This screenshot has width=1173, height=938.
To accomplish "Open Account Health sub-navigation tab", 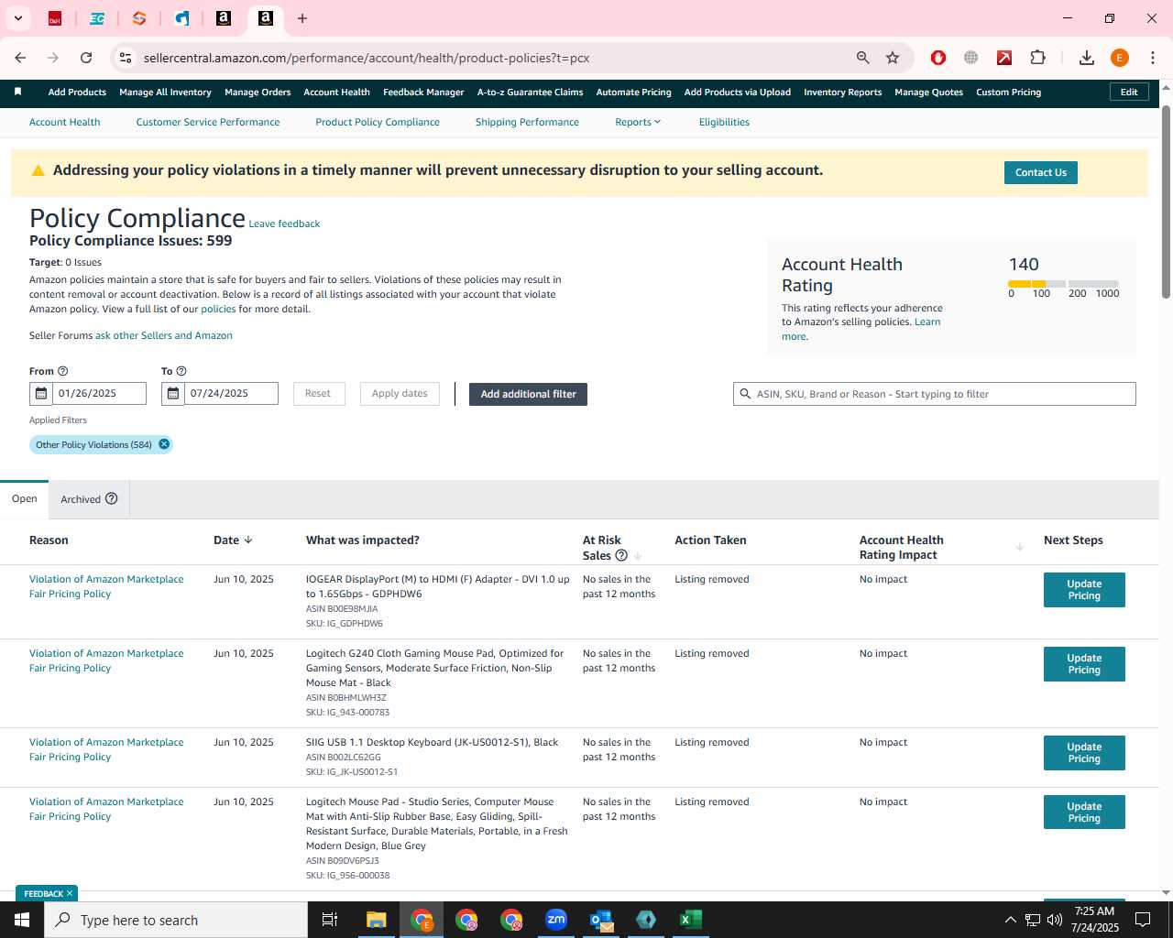I will (x=65, y=122).
